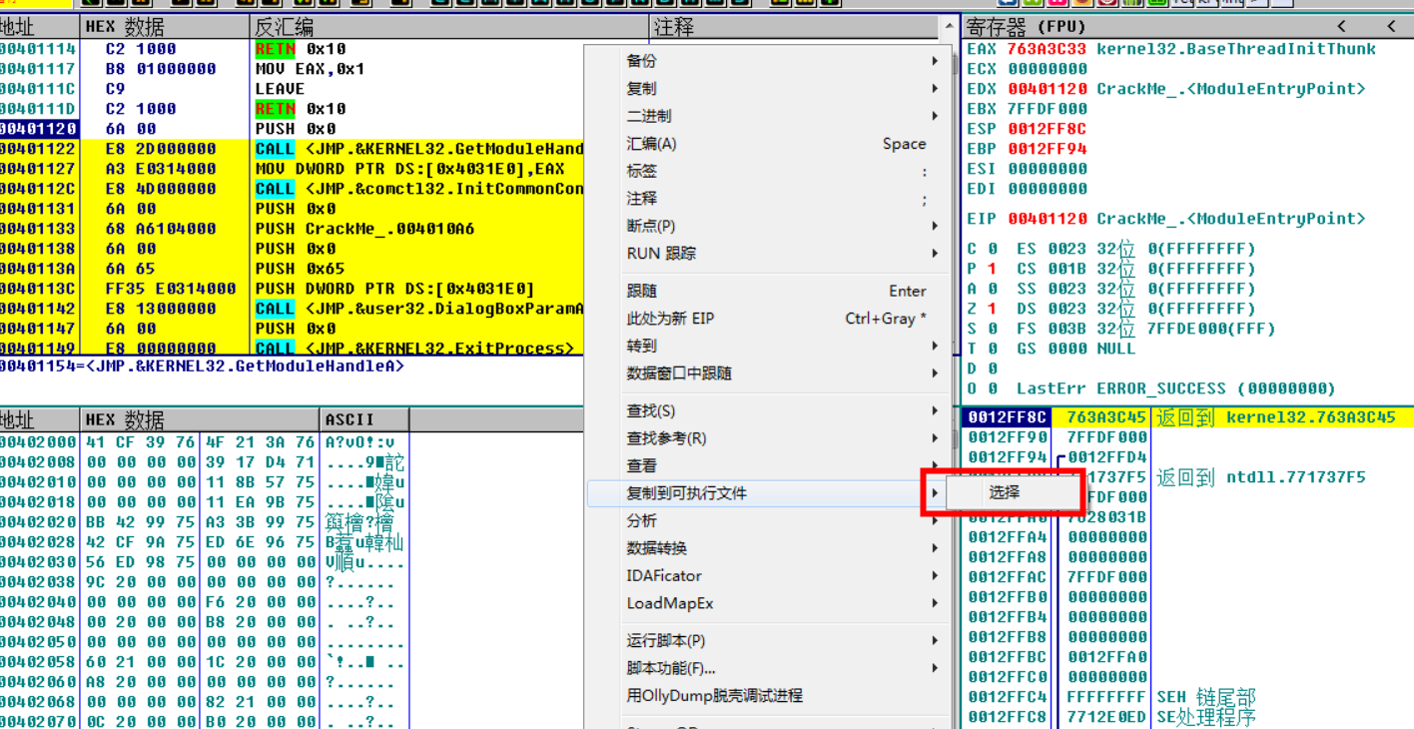Open the Memory map (M) window icon
The height and width of the screenshot is (729, 1414).
[x=489, y=4]
